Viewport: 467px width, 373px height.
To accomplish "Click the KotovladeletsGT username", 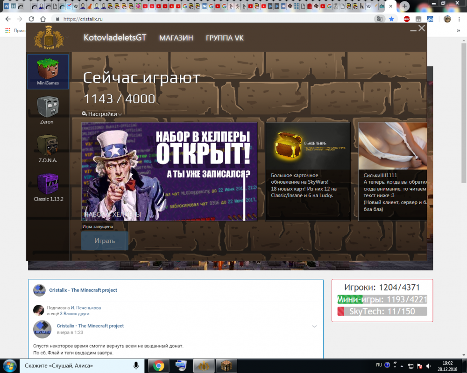I will pyautogui.click(x=115, y=38).
